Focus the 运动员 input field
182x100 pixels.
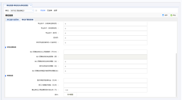point(105,38)
